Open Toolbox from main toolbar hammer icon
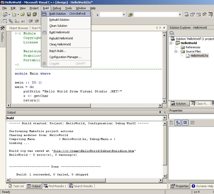Image resolution: width=214 pixels, height=194 pixels. coord(204,14)
